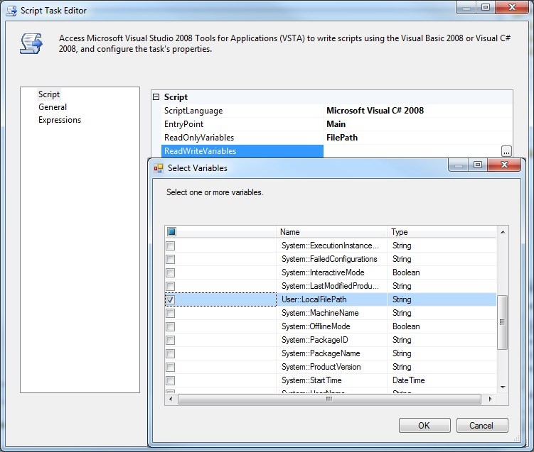Check System::FailedConfigurations checkbox
Image resolution: width=534 pixels, height=452 pixels.
[170, 259]
